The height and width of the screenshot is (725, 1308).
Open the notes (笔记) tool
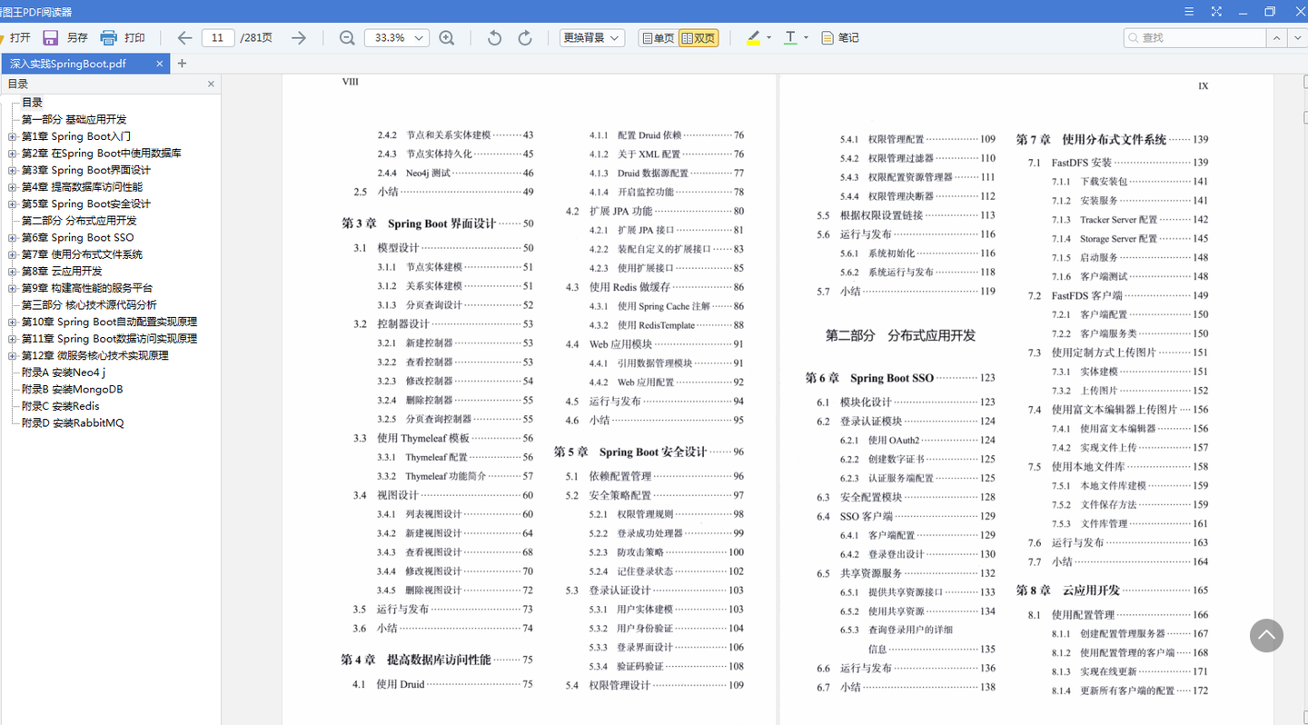click(x=839, y=38)
